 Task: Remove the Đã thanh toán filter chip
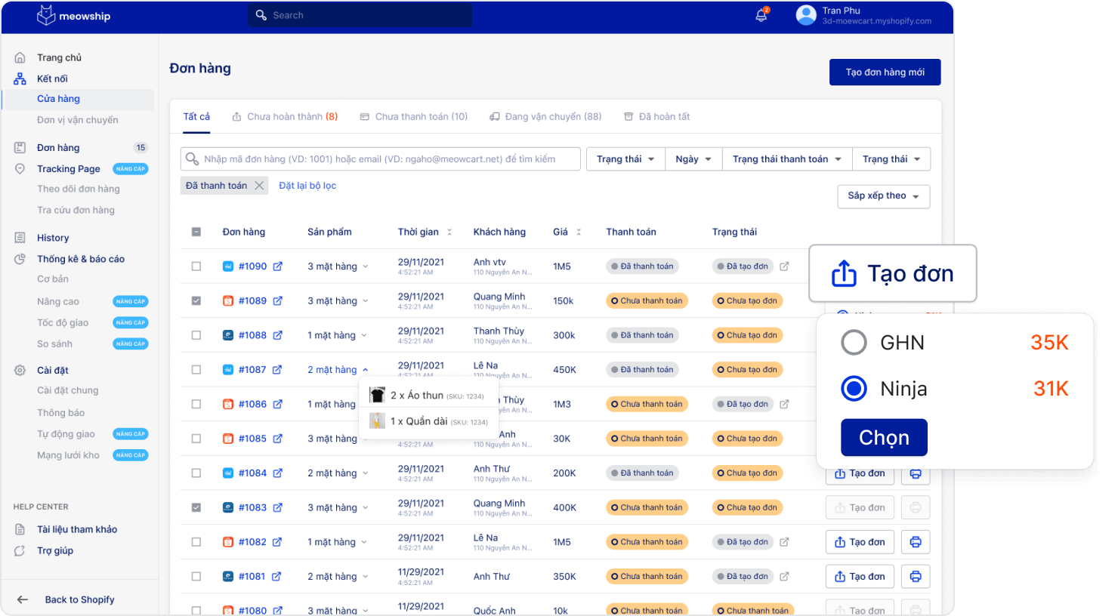[x=259, y=186]
